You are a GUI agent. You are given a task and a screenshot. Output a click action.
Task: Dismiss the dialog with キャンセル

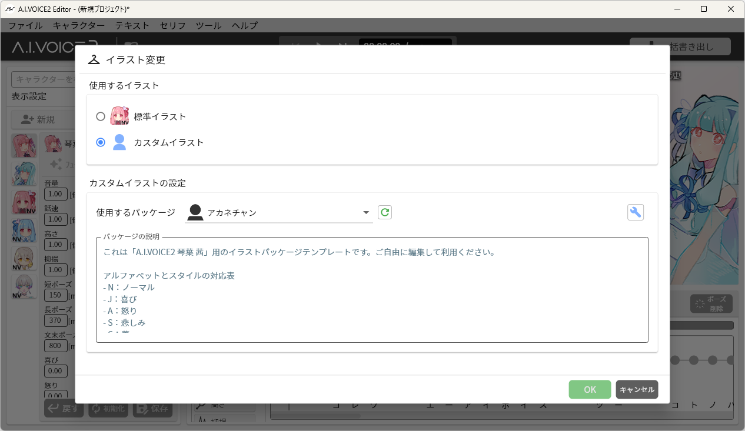click(x=637, y=389)
